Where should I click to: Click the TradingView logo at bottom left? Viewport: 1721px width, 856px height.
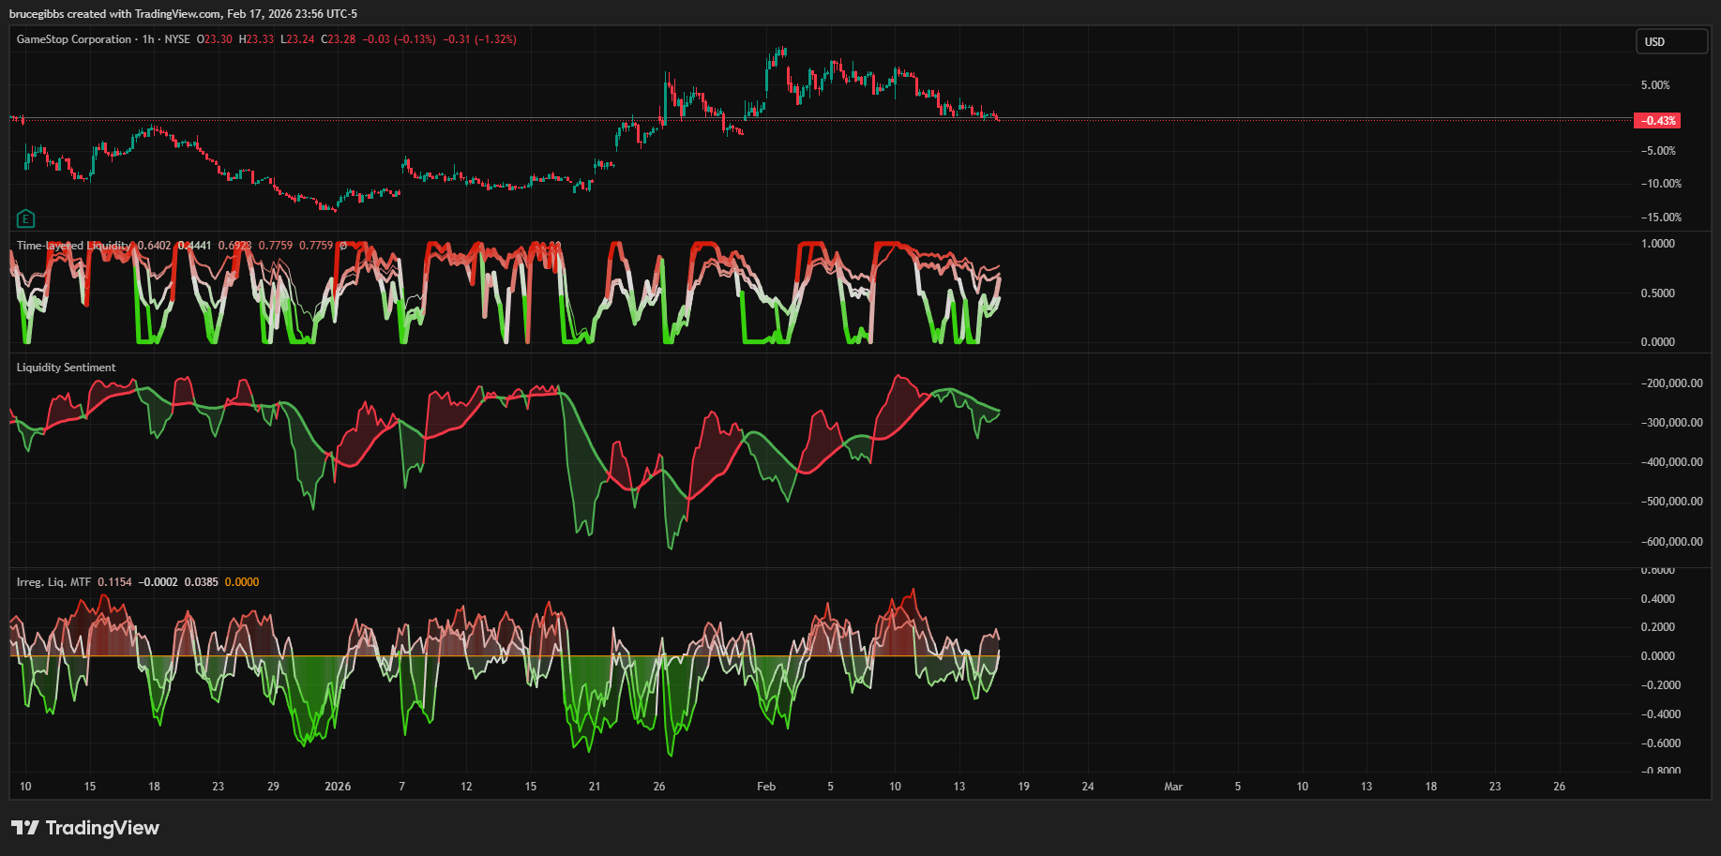pos(85,828)
